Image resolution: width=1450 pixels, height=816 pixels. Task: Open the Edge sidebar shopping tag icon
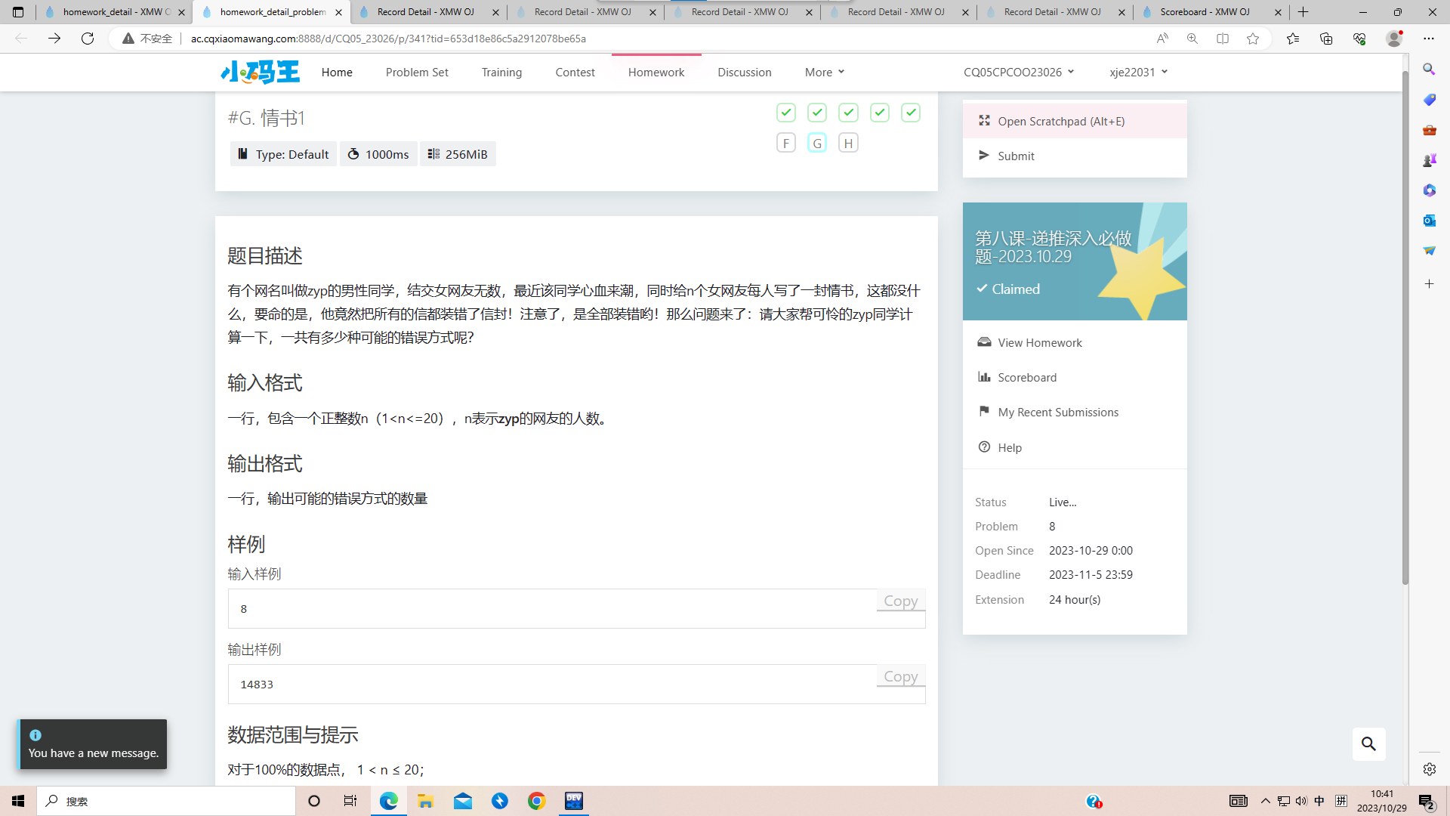1429,100
